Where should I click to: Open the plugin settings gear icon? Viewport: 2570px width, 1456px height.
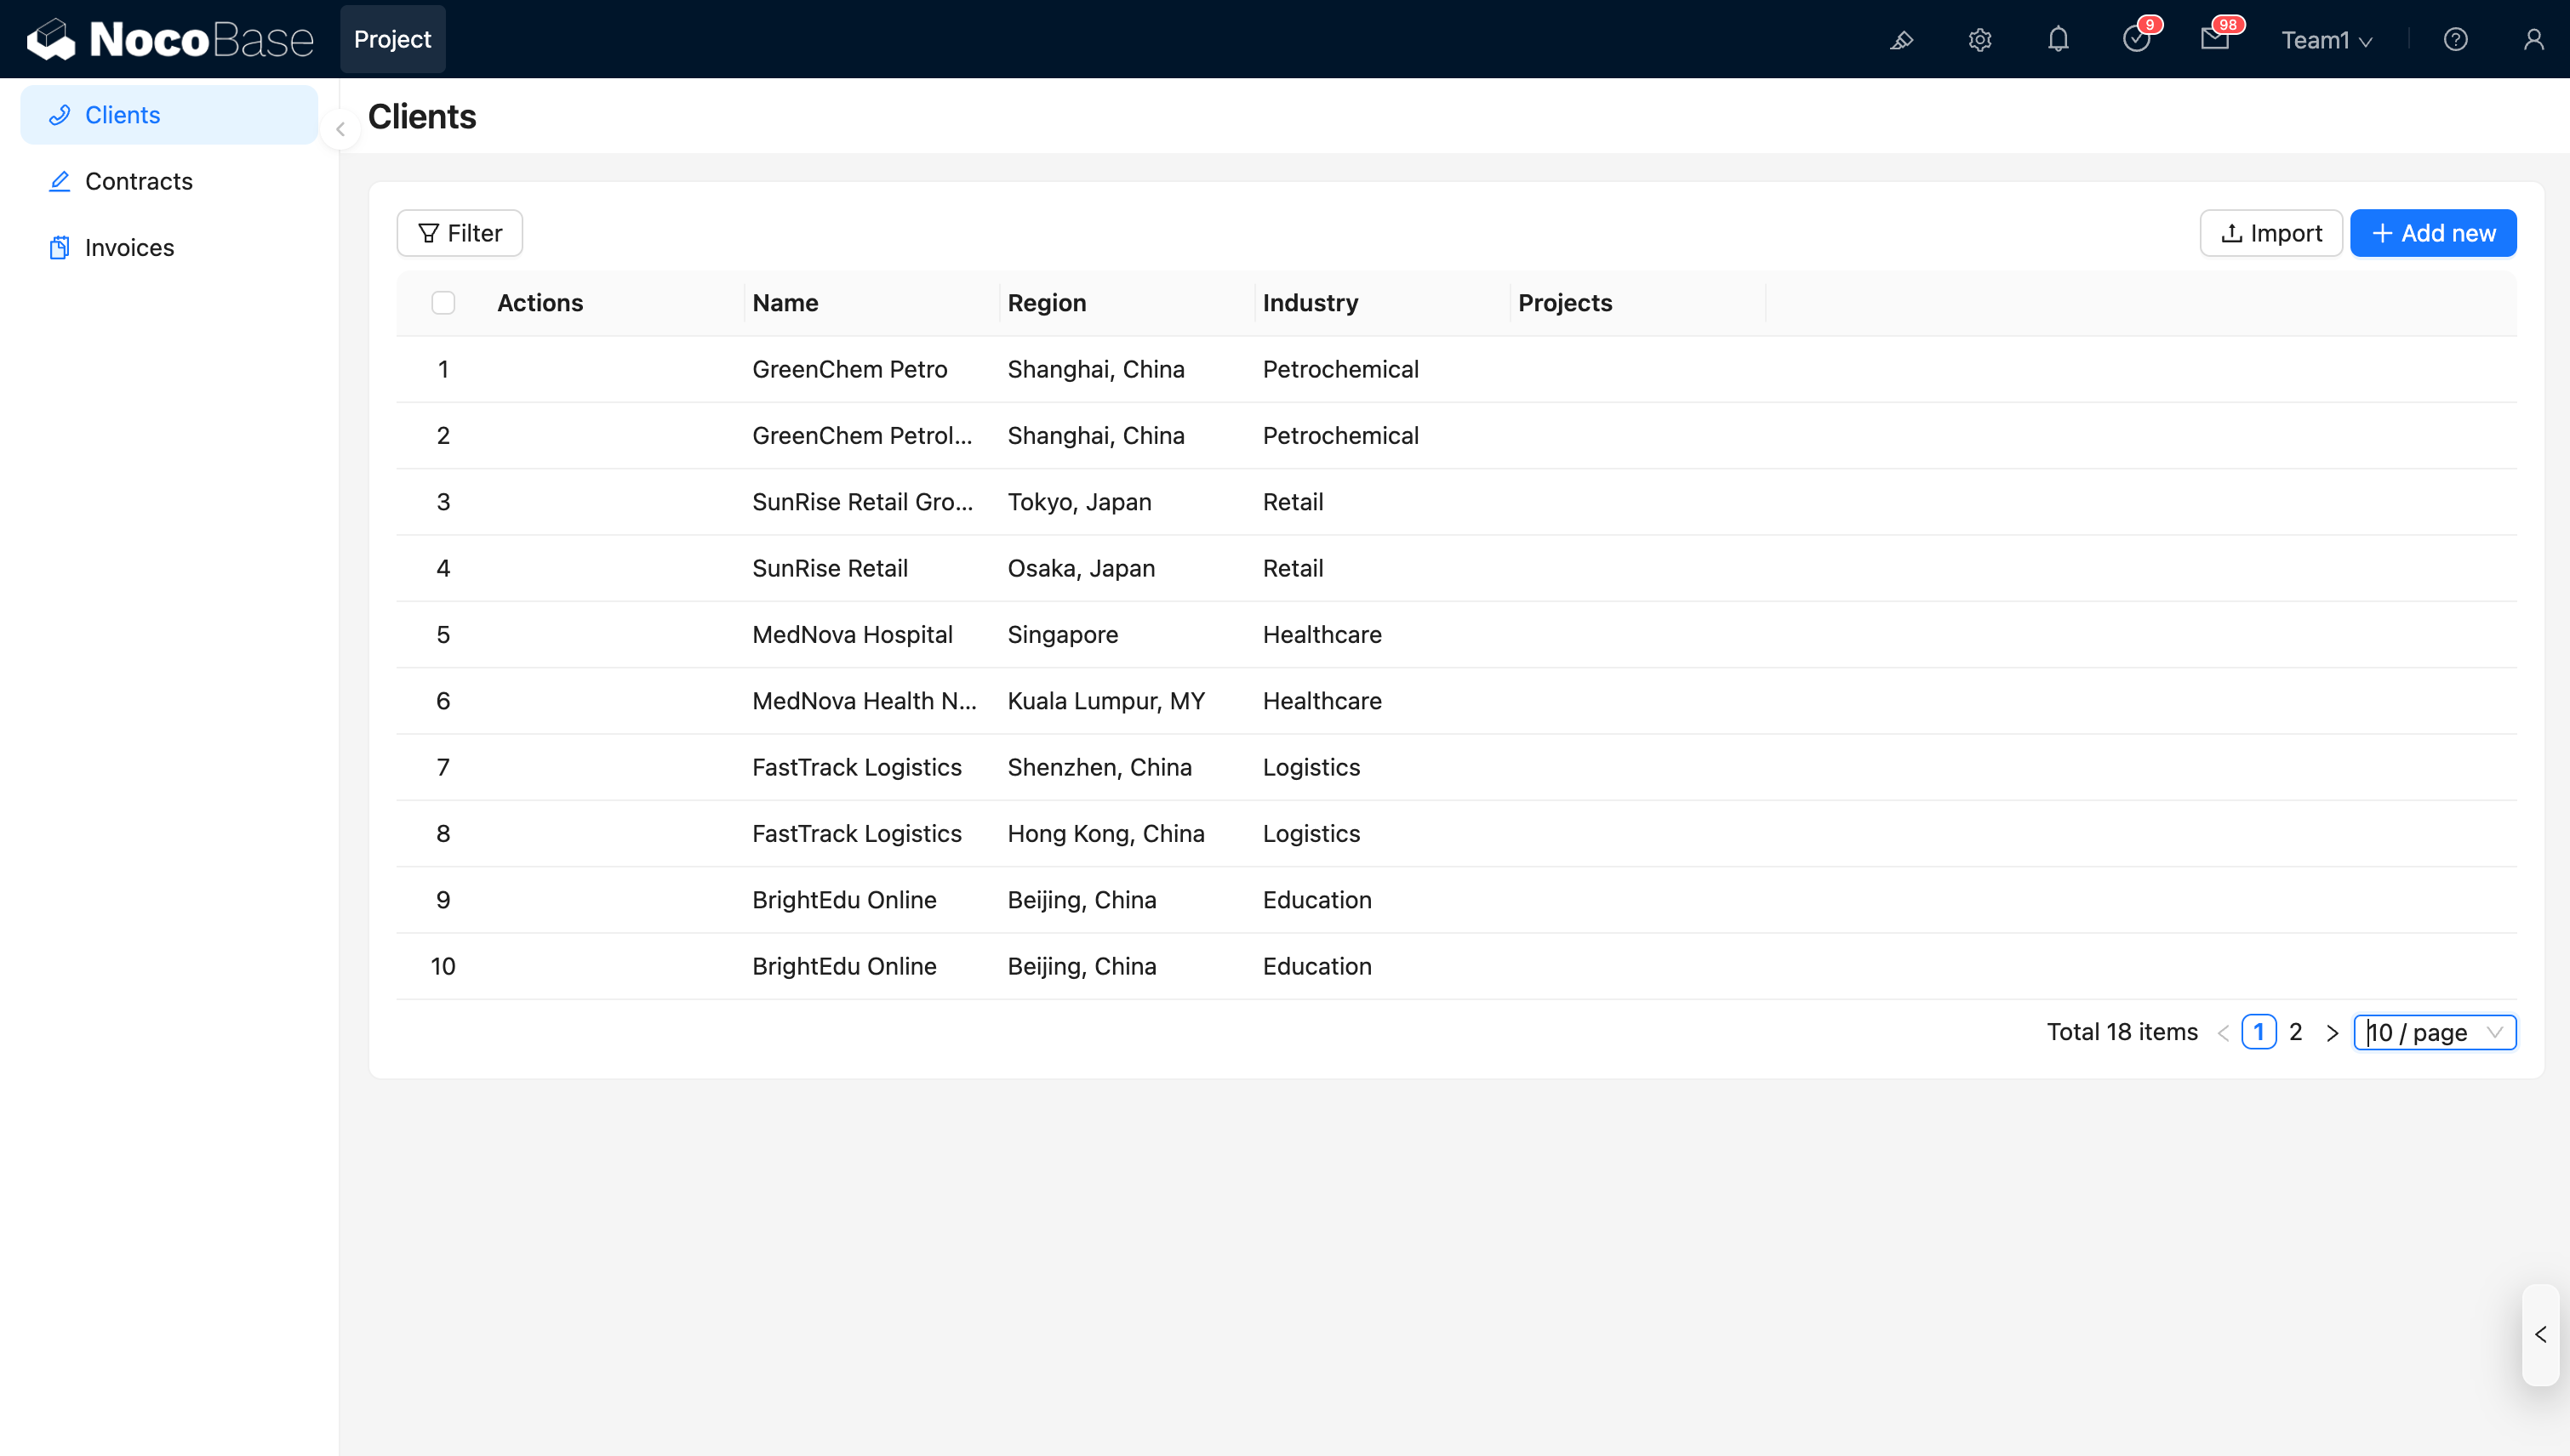coord(1979,39)
